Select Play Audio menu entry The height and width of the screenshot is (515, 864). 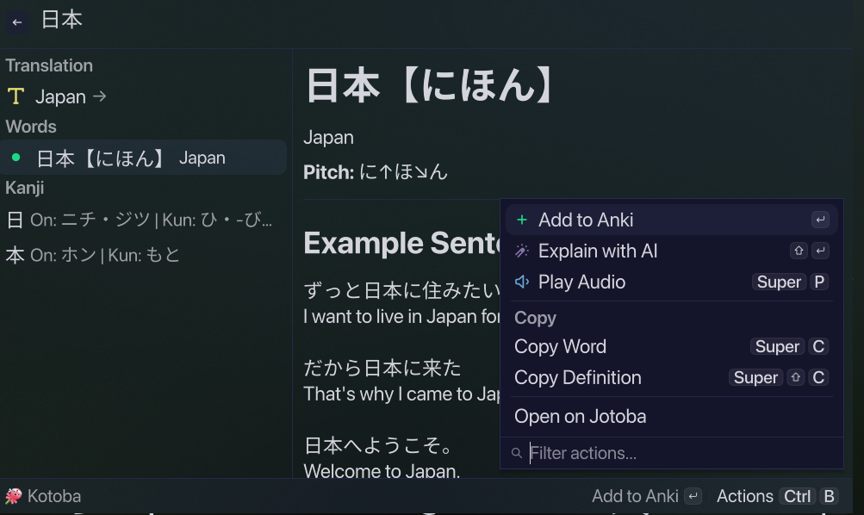click(x=672, y=282)
